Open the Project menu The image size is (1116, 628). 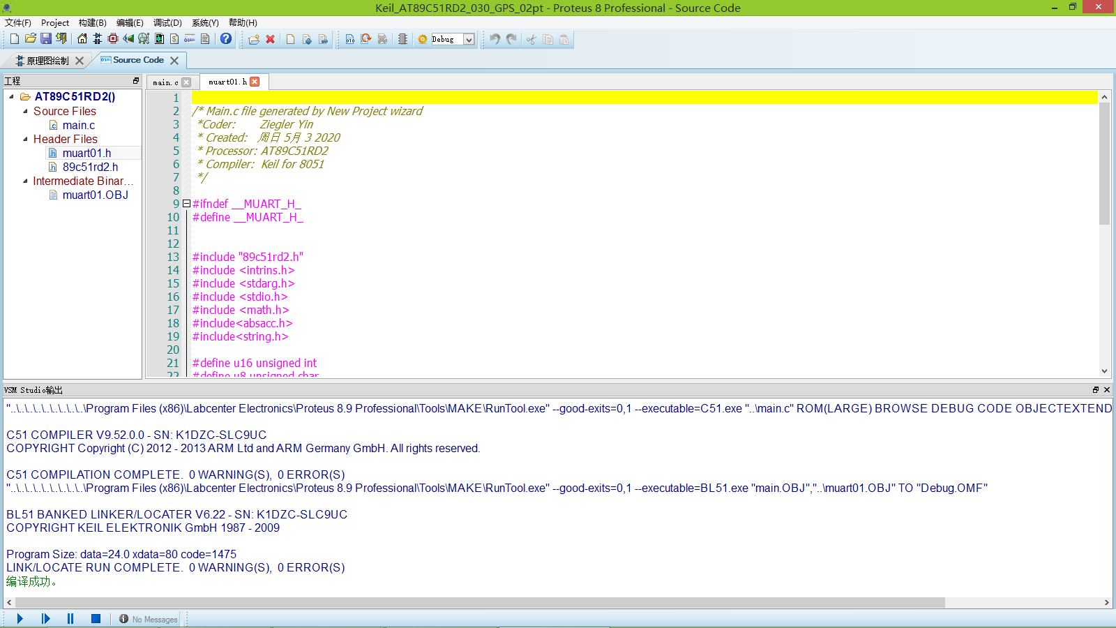(55, 22)
